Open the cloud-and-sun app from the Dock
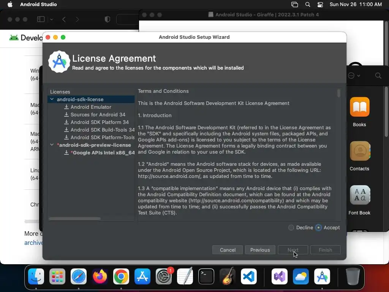This screenshot has width=389, height=292. click(301, 276)
